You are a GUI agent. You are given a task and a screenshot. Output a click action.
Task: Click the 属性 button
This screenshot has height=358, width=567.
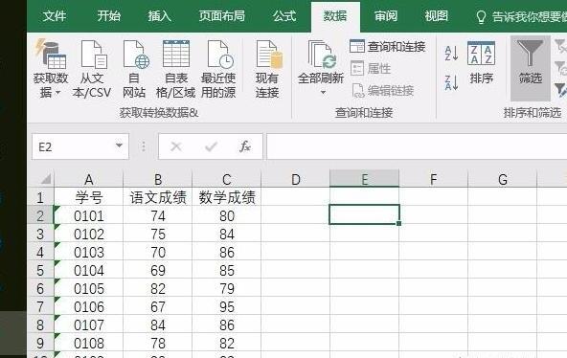pyautogui.click(x=371, y=68)
